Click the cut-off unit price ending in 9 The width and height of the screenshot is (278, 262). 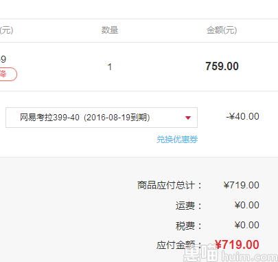[x=3, y=59]
